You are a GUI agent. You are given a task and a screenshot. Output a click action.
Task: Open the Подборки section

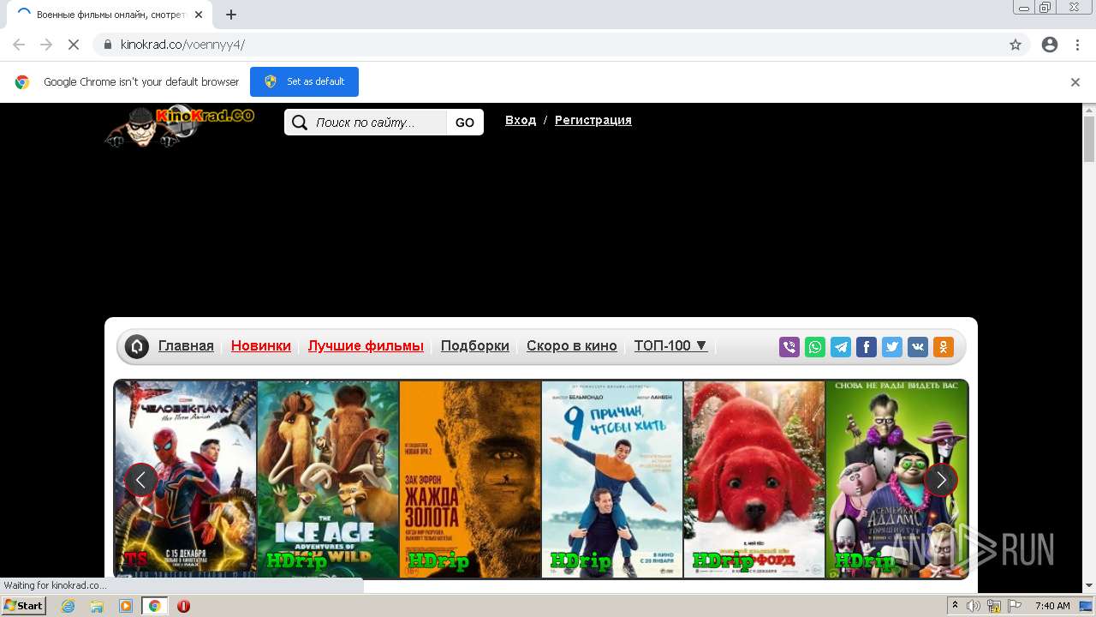tap(475, 346)
